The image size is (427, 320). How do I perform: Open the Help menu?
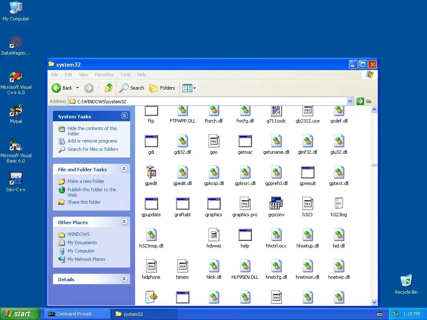click(142, 75)
